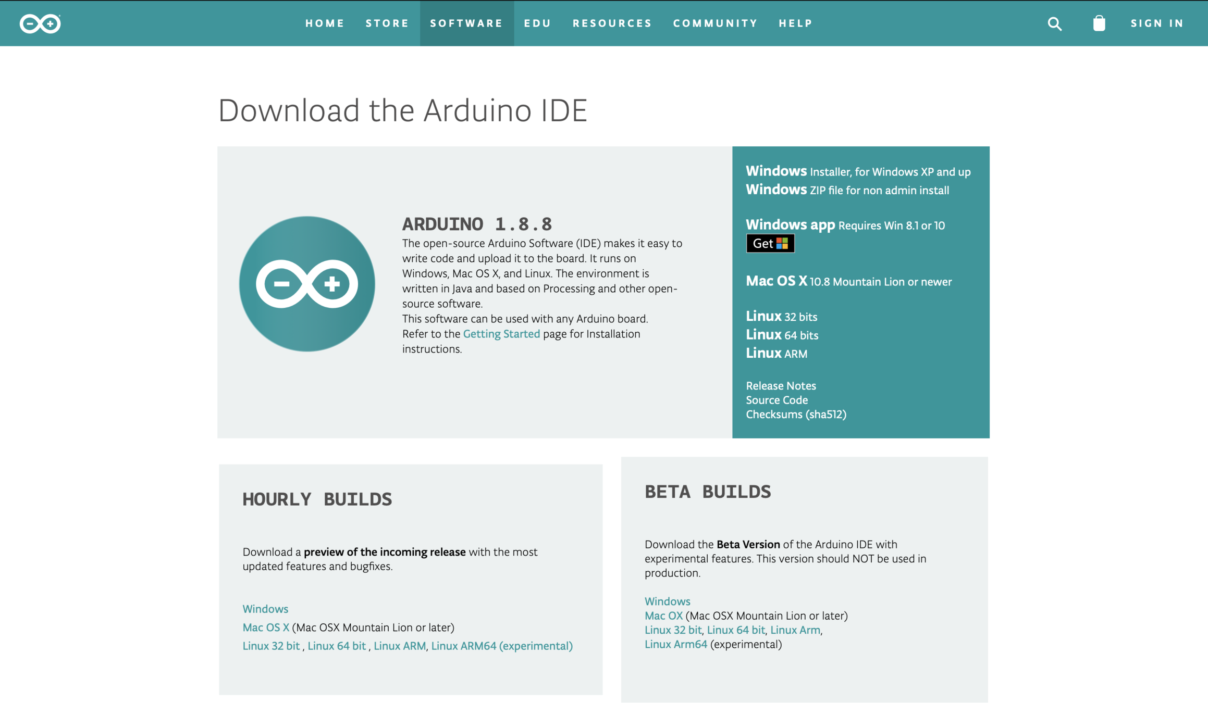Open the search magnifier icon
Viewport: 1208px width, 703px height.
coord(1054,23)
